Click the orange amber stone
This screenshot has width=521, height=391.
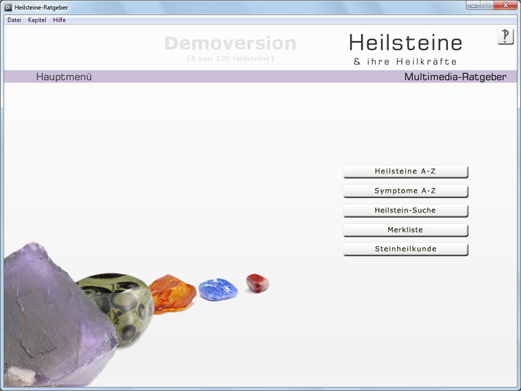(171, 293)
